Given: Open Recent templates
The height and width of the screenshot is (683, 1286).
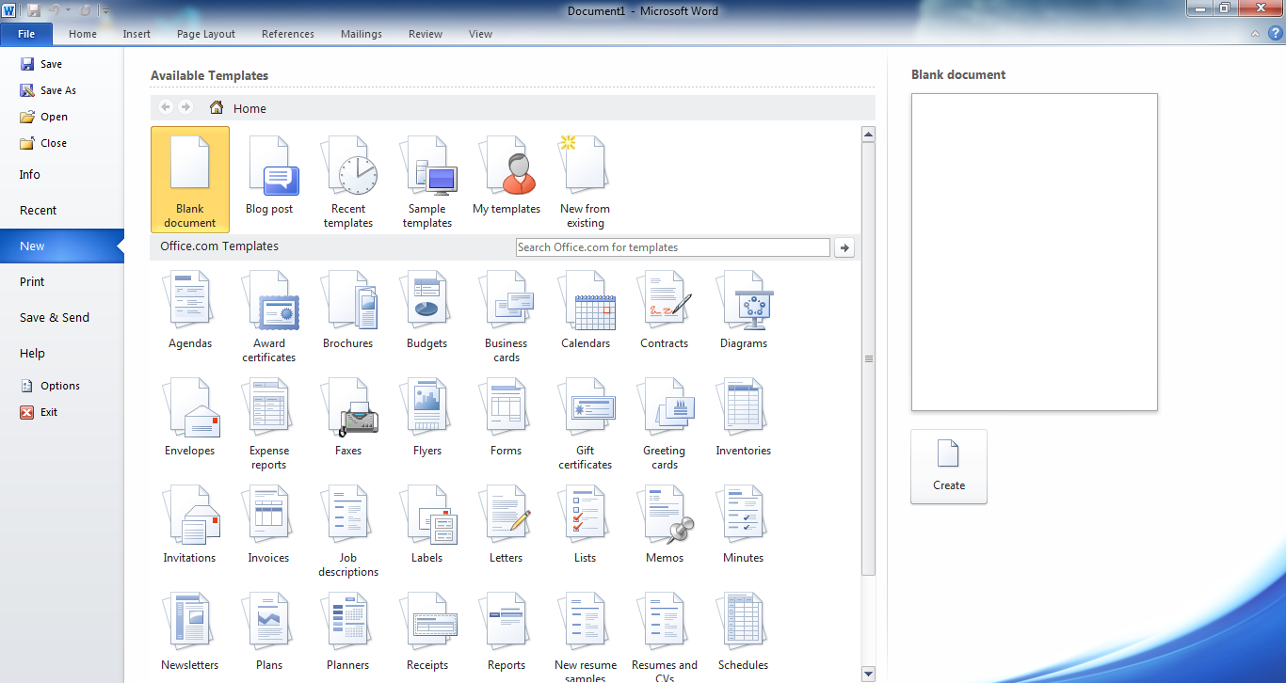Looking at the screenshot, I should 348,181.
